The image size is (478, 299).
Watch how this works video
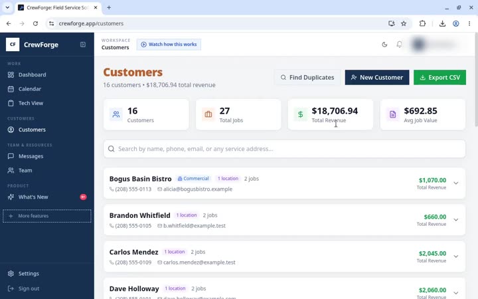[x=169, y=45]
